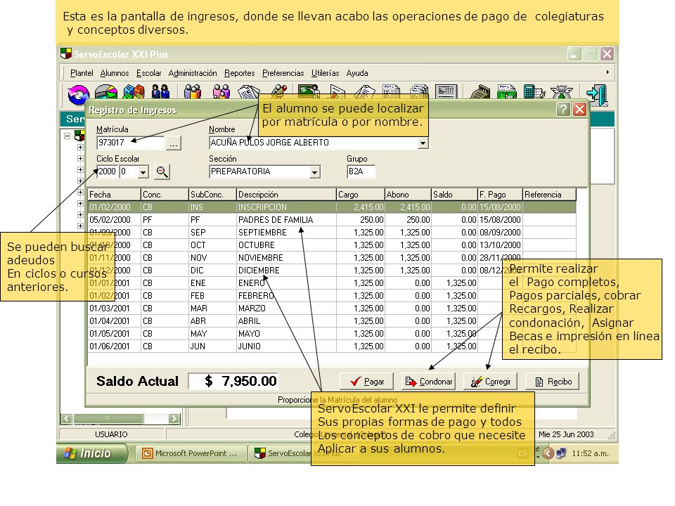Open the Preferencias menu

[x=283, y=73]
